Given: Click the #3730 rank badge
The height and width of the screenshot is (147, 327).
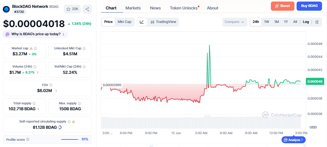Looking at the screenshot, I should pyautogui.click(x=19, y=12).
